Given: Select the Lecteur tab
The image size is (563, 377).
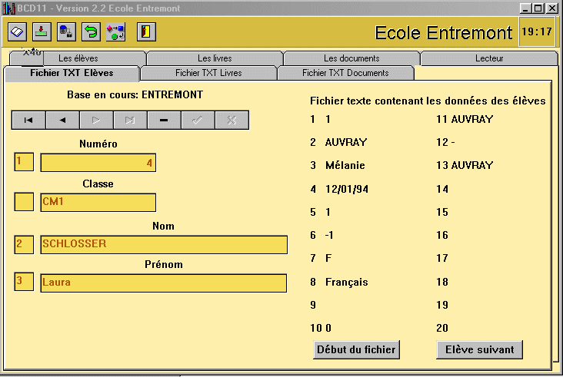Looking at the screenshot, I should (489, 58).
